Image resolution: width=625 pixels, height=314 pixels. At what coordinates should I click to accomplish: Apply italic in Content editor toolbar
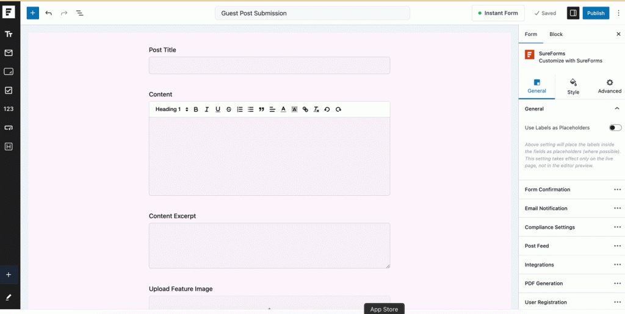[x=206, y=109]
